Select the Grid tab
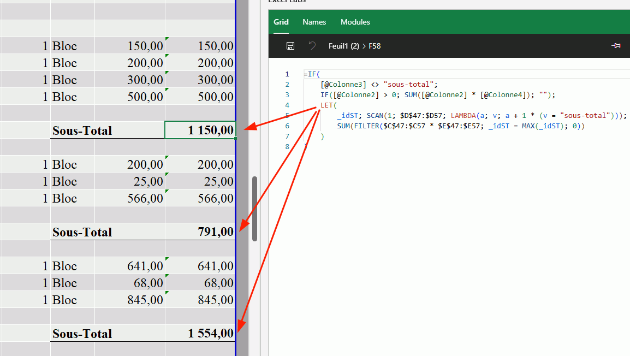The image size is (630, 356). pyautogui.click(x=281, y=22)
